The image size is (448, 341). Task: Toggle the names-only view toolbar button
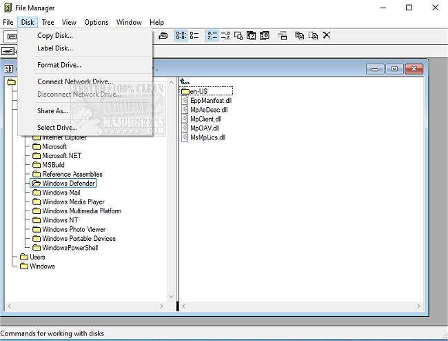[181, 35]
